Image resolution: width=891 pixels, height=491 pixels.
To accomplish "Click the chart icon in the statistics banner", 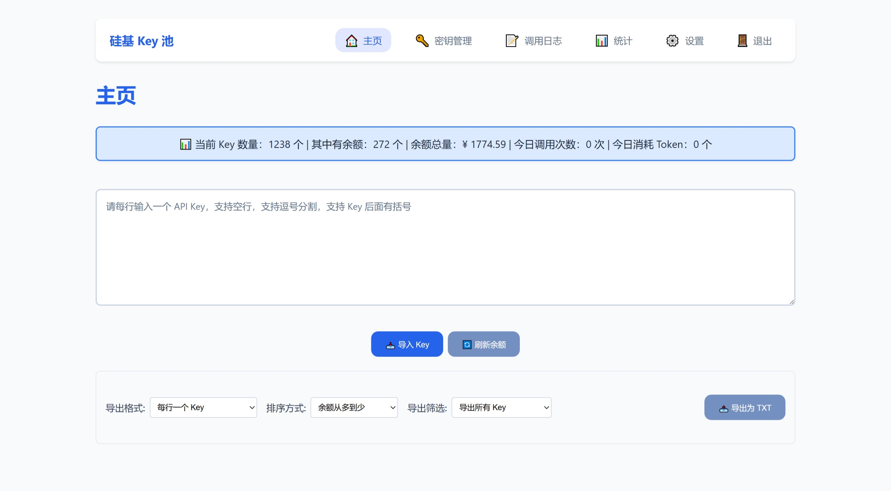I will pos(185,144).
